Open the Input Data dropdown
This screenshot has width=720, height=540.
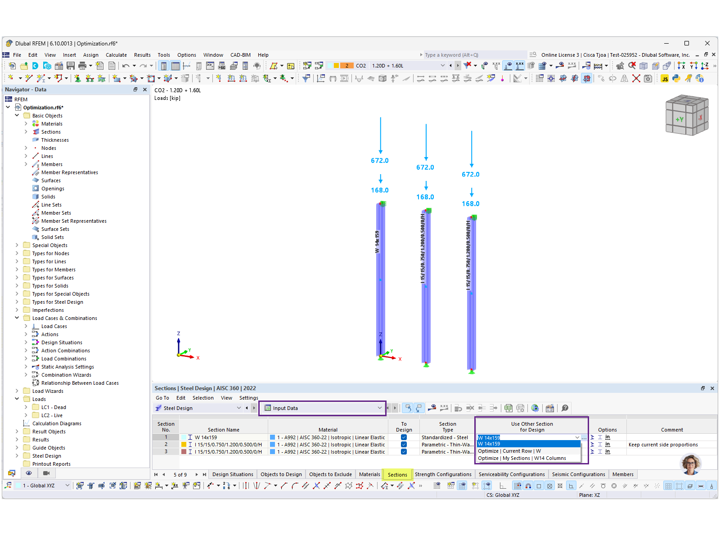[380, 408]
